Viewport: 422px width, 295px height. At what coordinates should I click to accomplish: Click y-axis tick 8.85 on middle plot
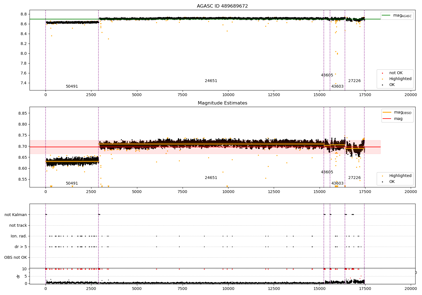pyautogui.click(x=23, y=113)
